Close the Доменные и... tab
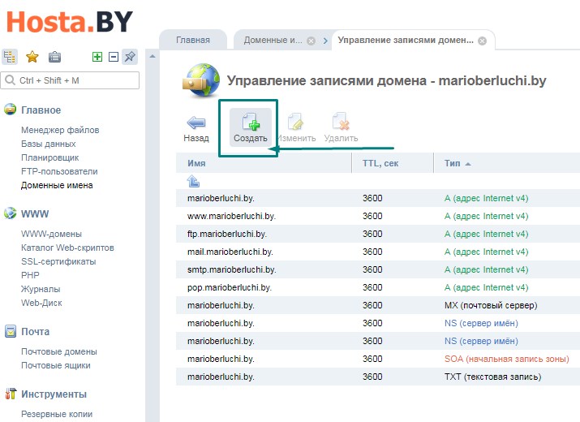The height and width of the screenshot is (422, 580). (311, 41)
